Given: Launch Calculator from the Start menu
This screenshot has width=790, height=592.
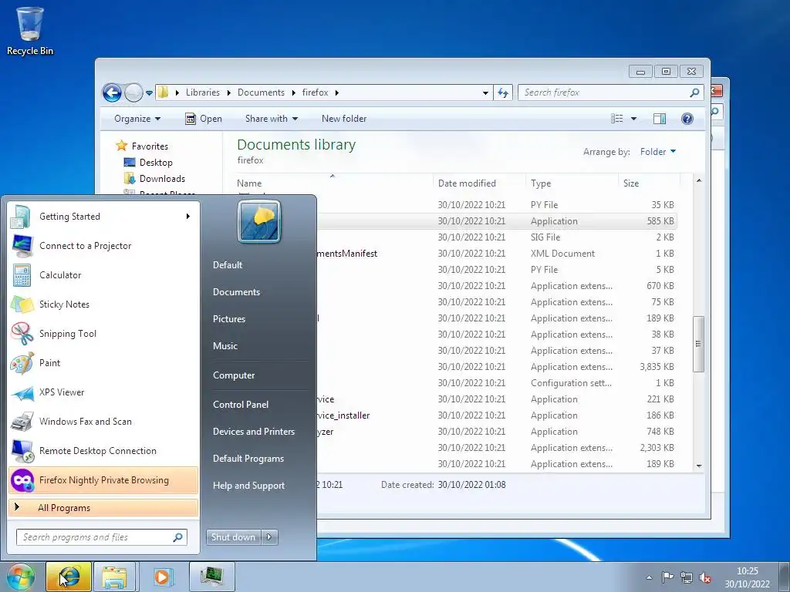Looking at the screenshot, I should tap(103, 275).
